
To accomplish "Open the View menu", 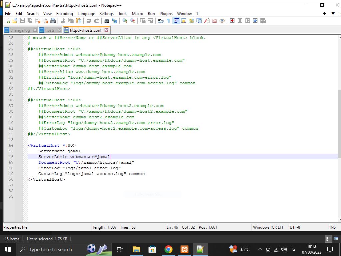I will [x=47, y=13].
